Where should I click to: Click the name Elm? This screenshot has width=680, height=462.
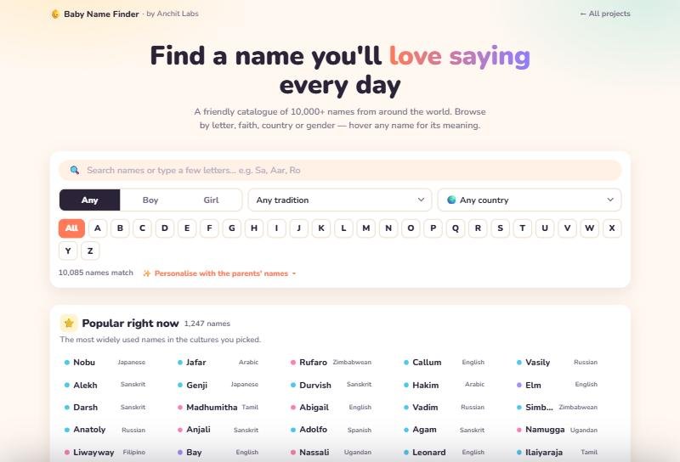tap(534, 386)
